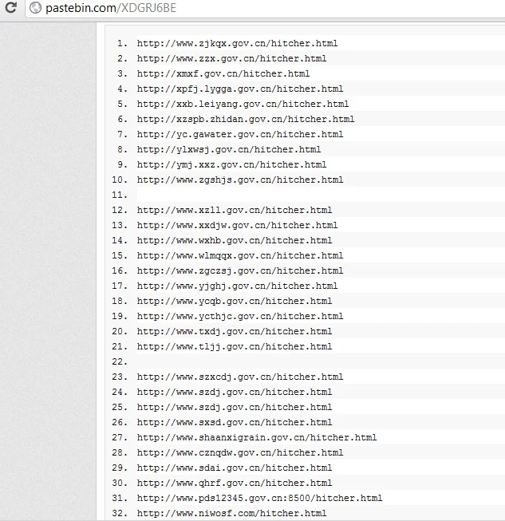Select line 4 xpfj.lygga.gov.cn URL
Viewport: 505px width, 521px height.
[240, 89]
